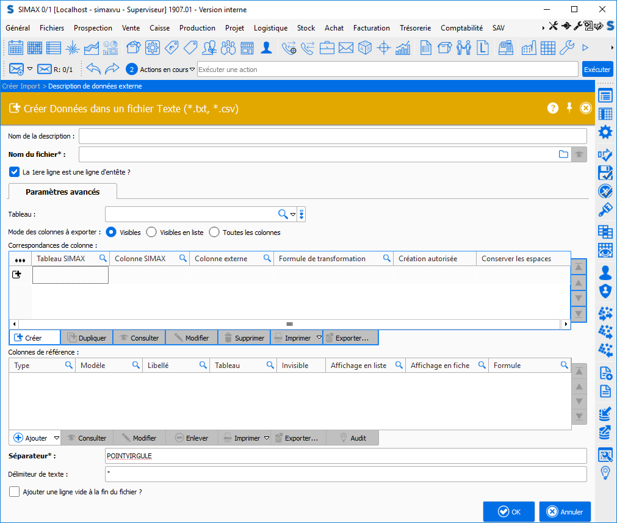Click the folder browse icon for Nom du fichier
This screenshot has height=523, width=617.
(x=563, y=154)
